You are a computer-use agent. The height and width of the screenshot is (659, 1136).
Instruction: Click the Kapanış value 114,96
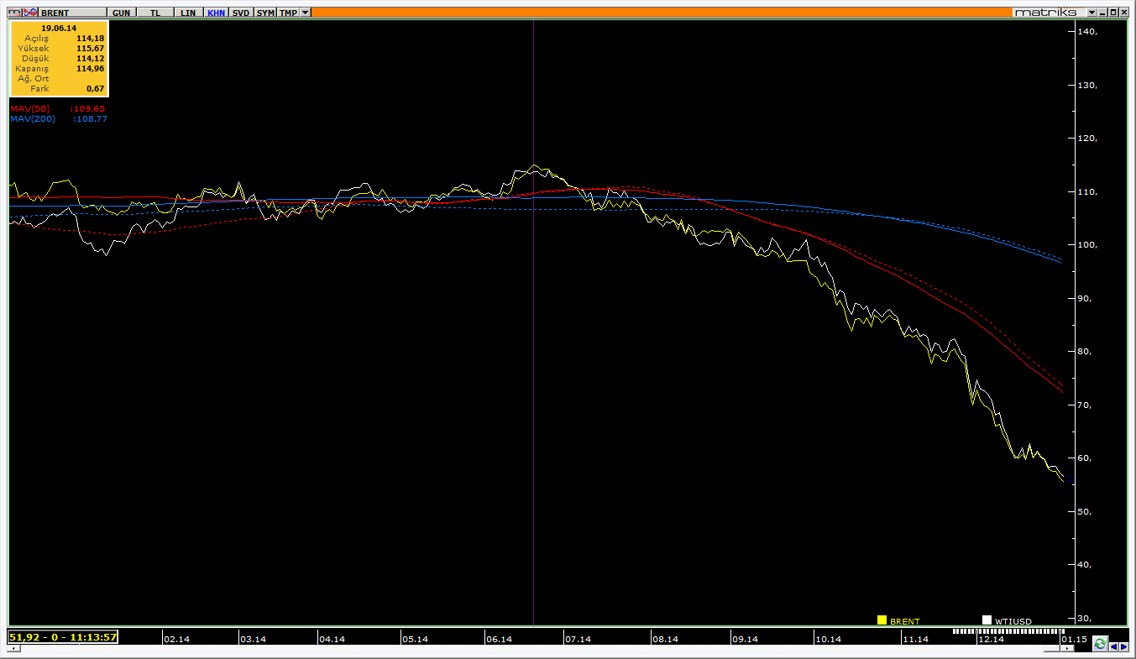tap(90, 69)
